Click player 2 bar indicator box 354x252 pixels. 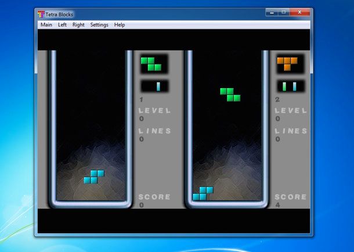[x=291, y=86]
